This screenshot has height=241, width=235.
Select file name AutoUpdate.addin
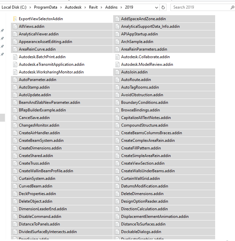[35, 95]
